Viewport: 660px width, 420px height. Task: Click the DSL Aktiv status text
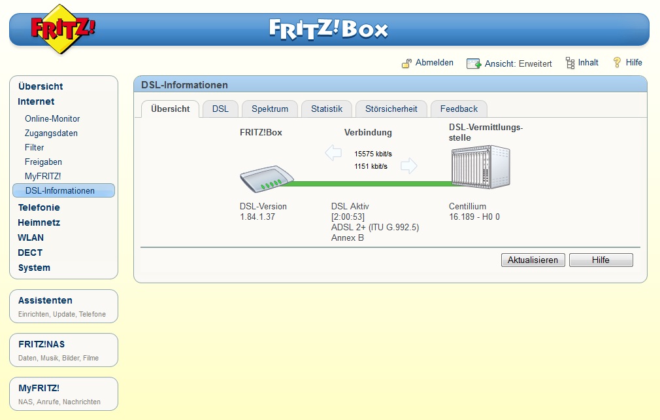pyautogui.click(x=350, y=207)
